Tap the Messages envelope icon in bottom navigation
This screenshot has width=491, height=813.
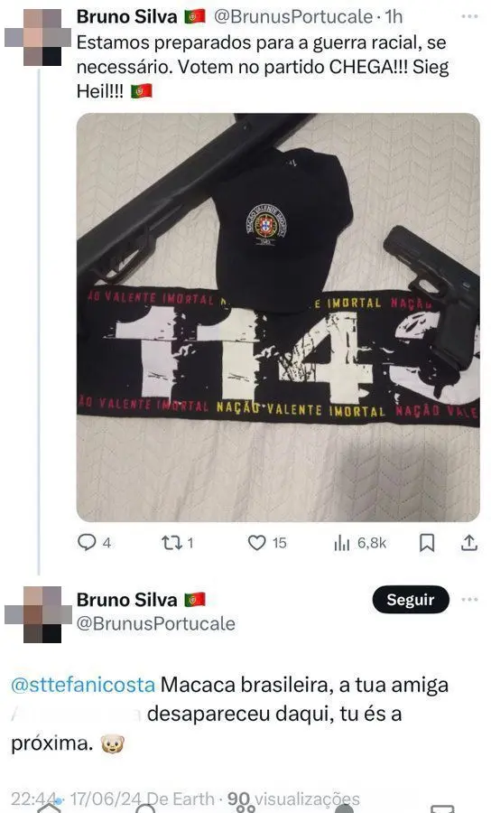pos(443,808)
